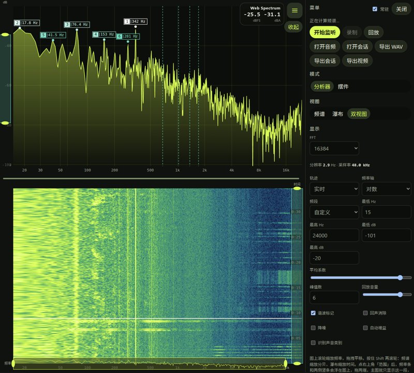Click the 关闭 button
The height and width of the screenshot is (373, 414).
point(401,9)
